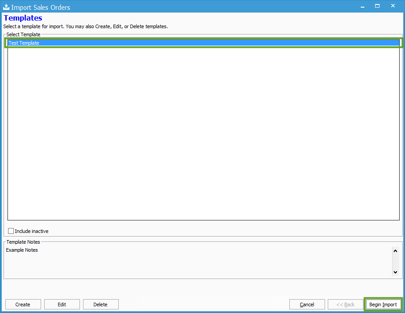Enable the Include inactive checkbox
Image resolution: width=405 pixels, height=313 pixels.
11,231
